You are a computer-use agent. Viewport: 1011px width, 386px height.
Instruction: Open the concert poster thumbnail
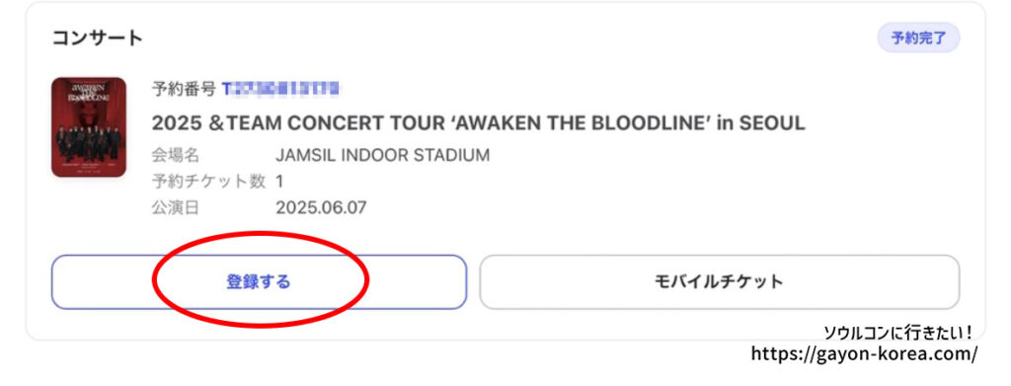click(88, 127)
